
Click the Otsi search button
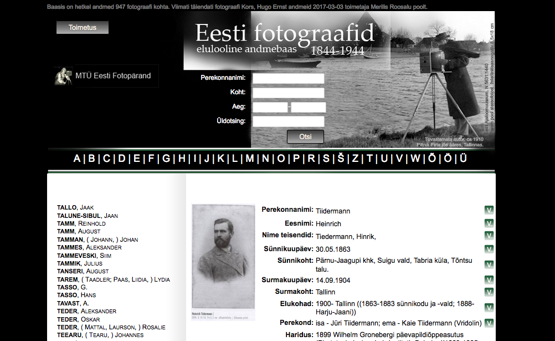[x=305, y=136]
